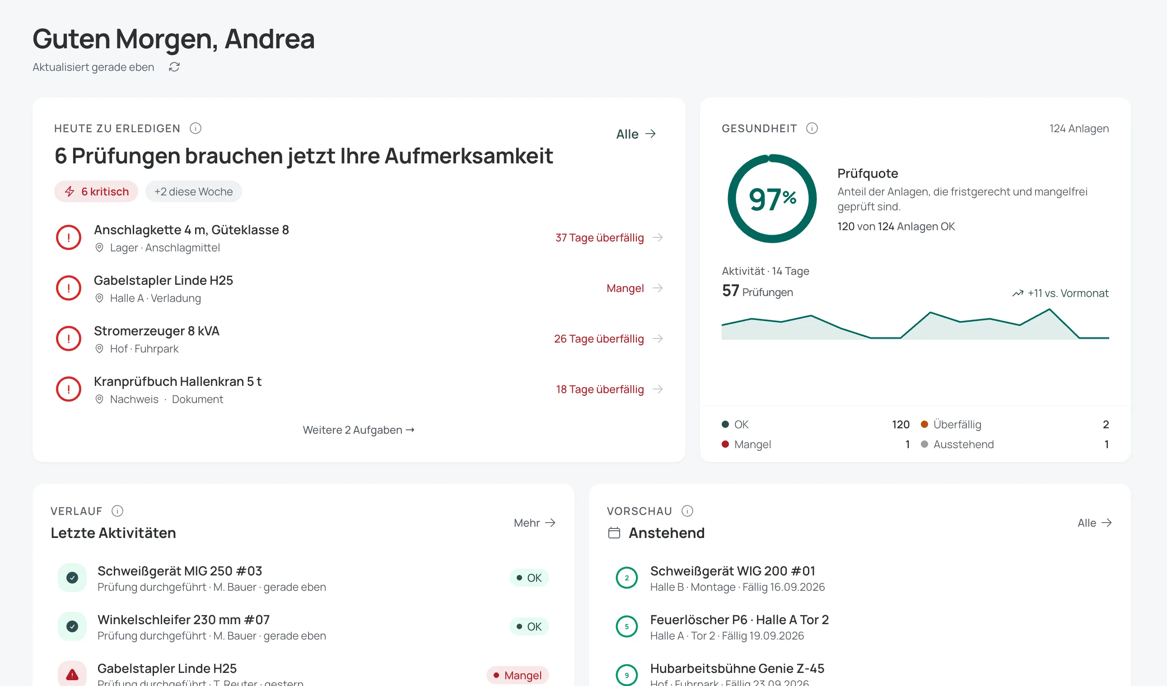Click Mangel badge in Letzte Aktivitäten
Viewport: 1167px width, 686px height.
coord(517,675)
